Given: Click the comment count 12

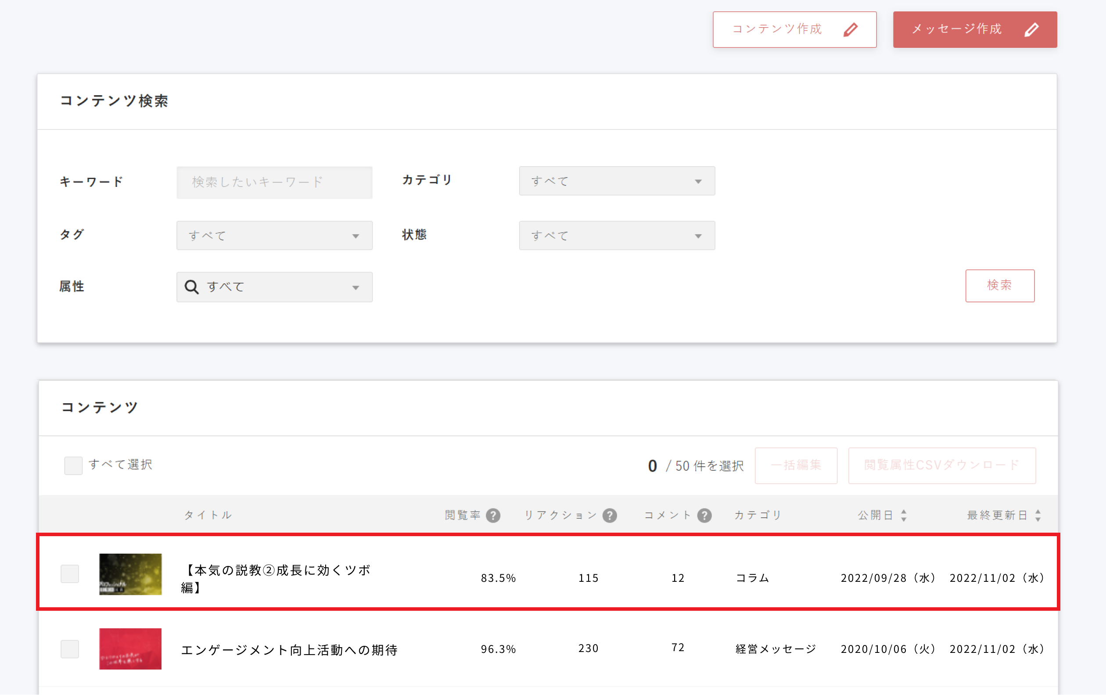Looking at the screenshot, I should tap(678, 578).
